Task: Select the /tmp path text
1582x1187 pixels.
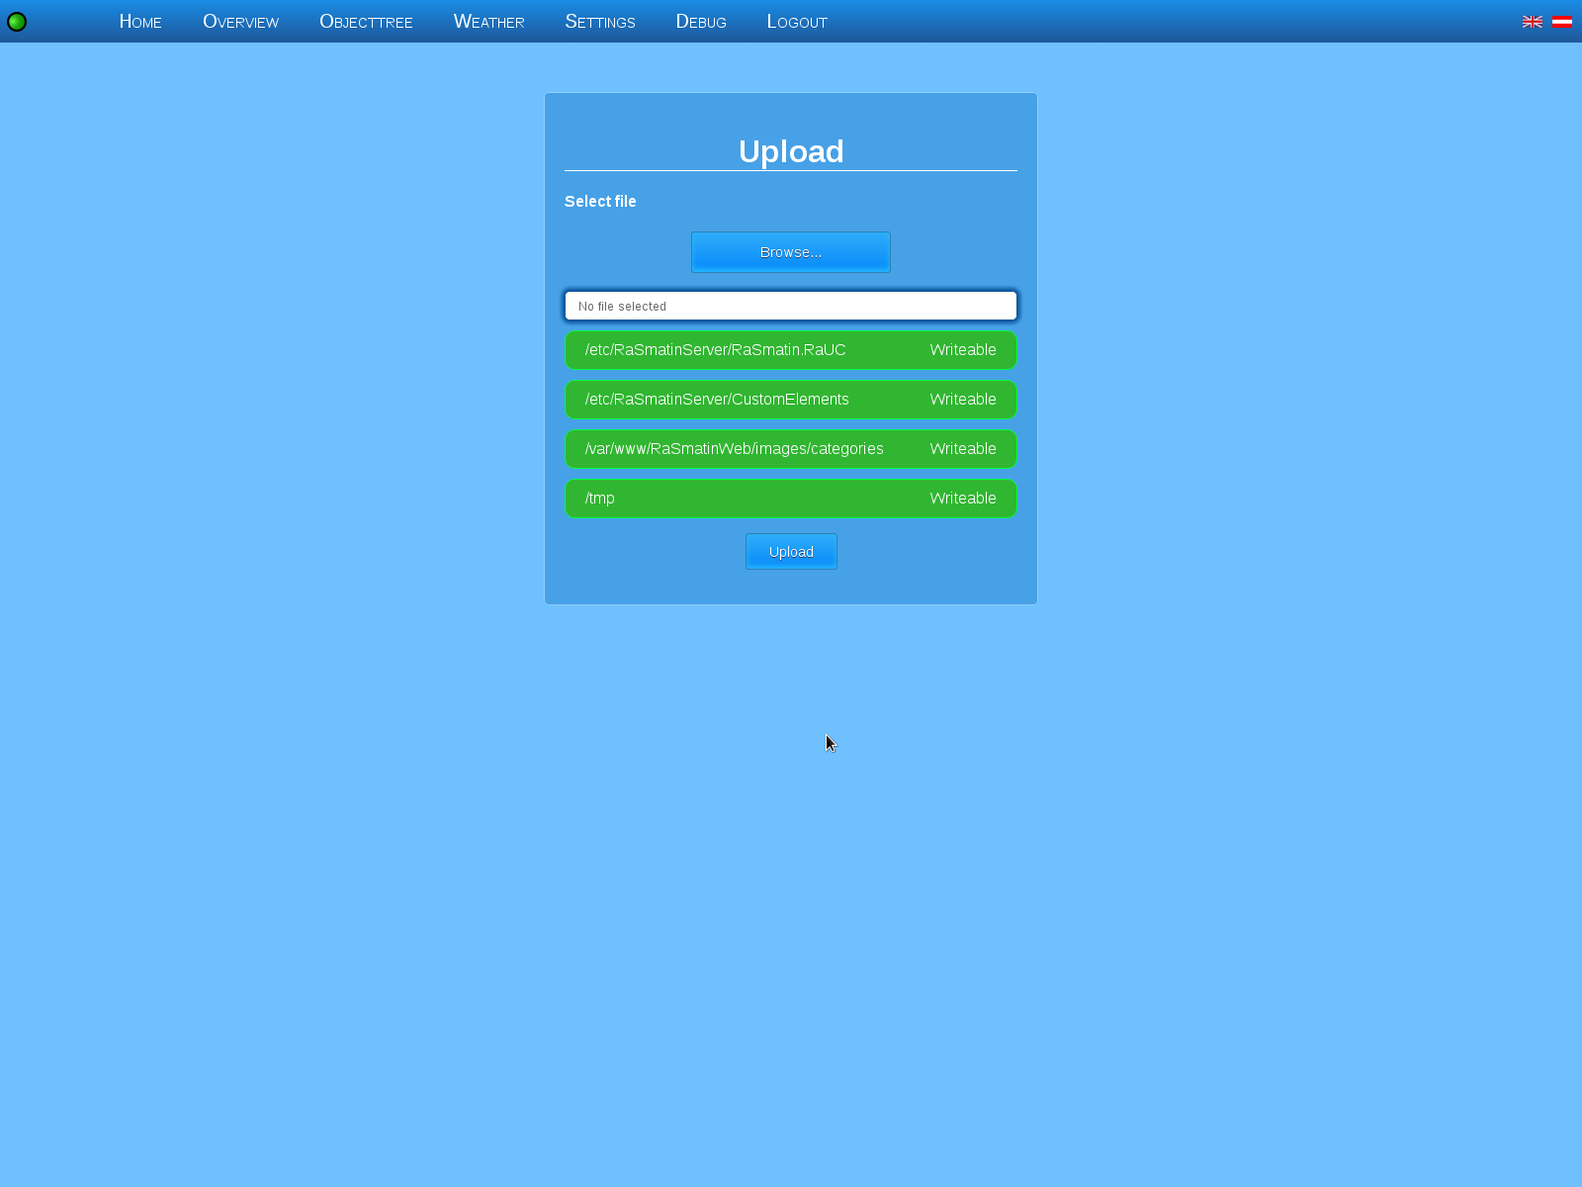Action: (x=600, y=499)
